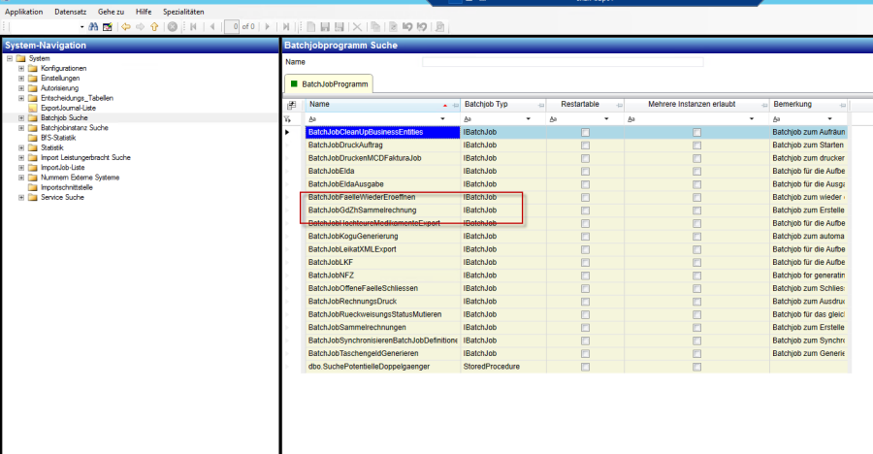The image size is (873, 454).
Task: Click the orange back arrow icon
Action: pyautogui.click(x=125, y=26)
